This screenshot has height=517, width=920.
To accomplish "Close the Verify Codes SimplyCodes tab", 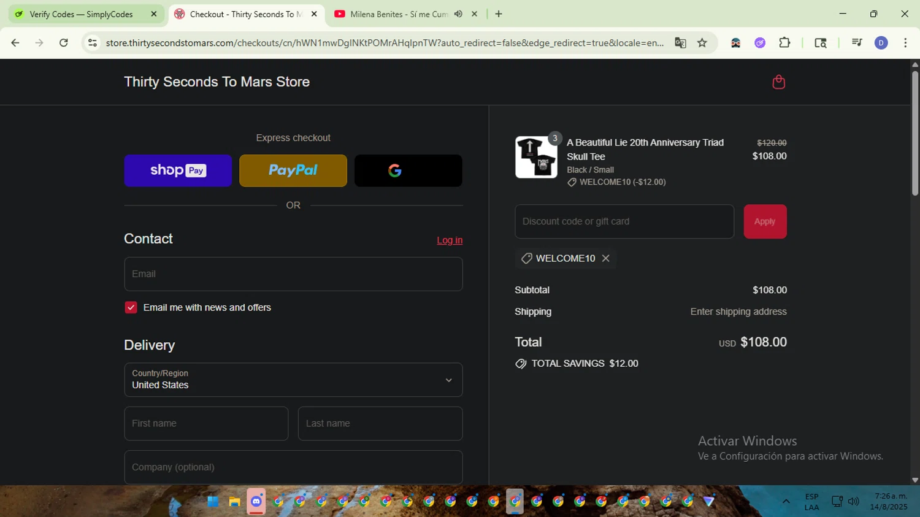I will point(154,14).
